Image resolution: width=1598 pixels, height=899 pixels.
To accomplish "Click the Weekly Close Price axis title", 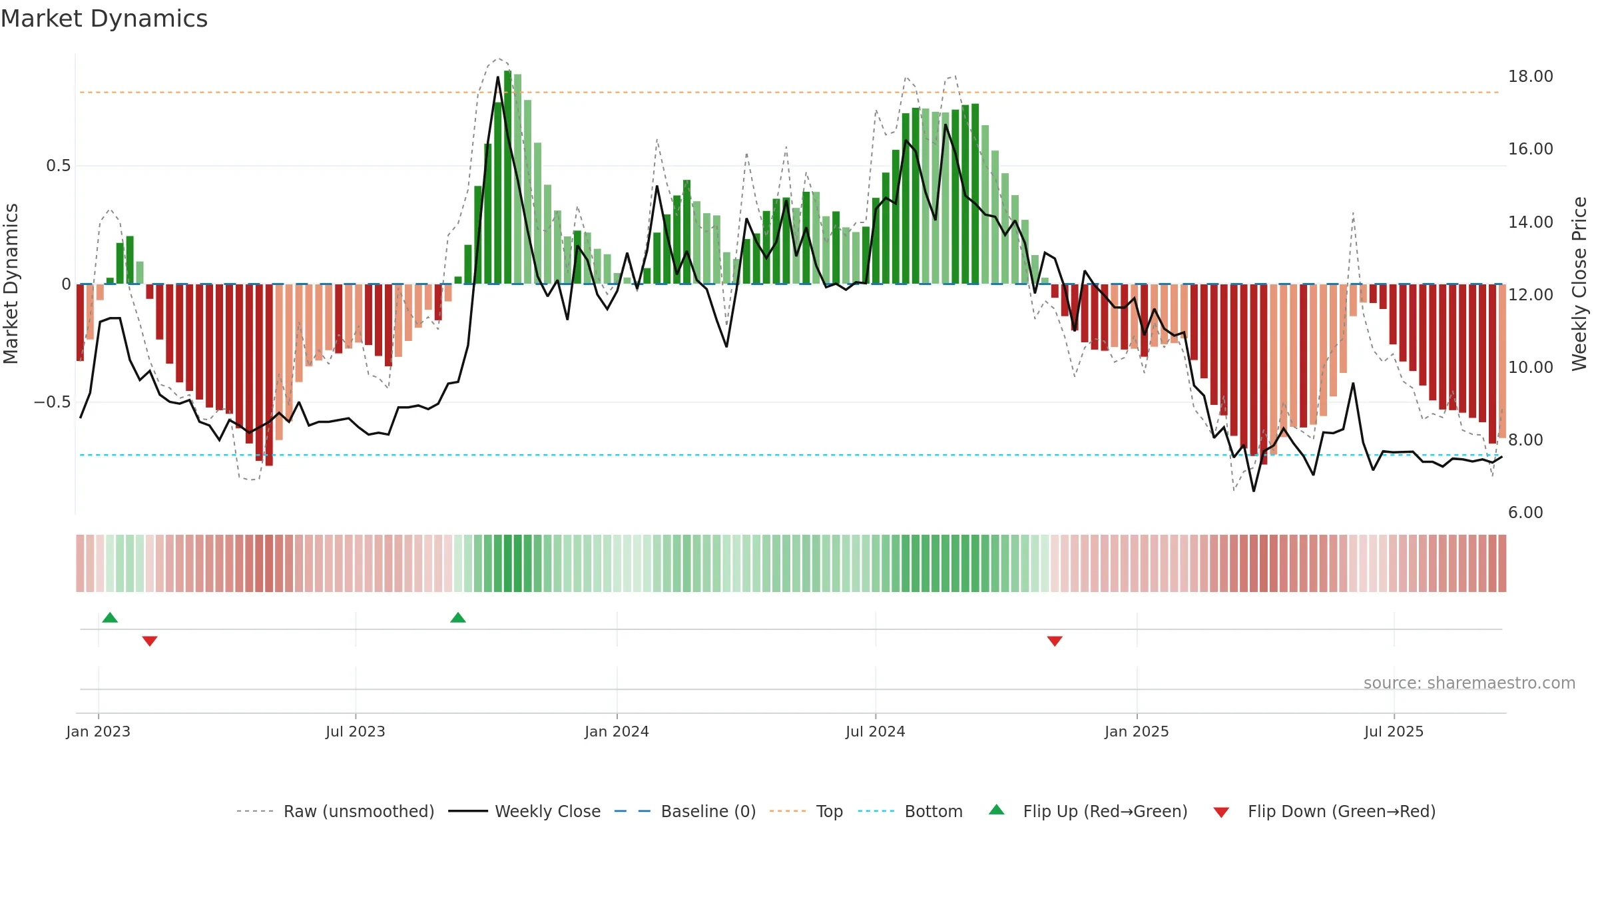I will click(1579, 284).
